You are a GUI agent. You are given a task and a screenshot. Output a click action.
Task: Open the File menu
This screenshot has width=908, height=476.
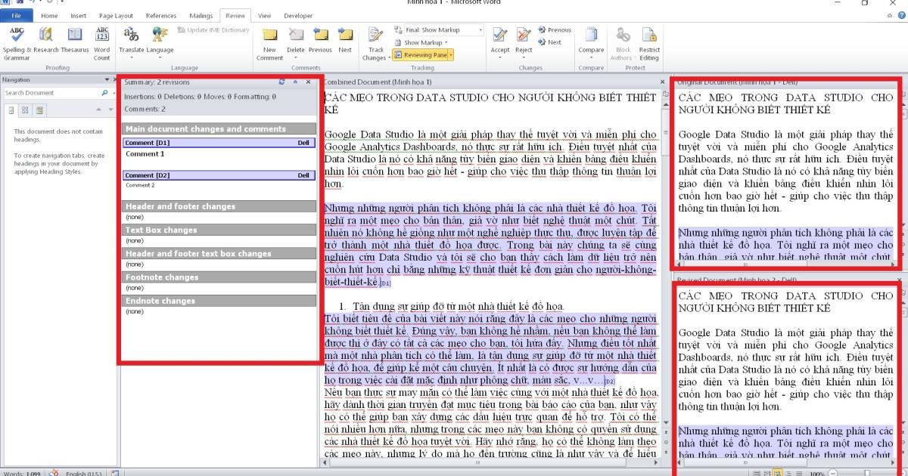(x=17, y=15)
